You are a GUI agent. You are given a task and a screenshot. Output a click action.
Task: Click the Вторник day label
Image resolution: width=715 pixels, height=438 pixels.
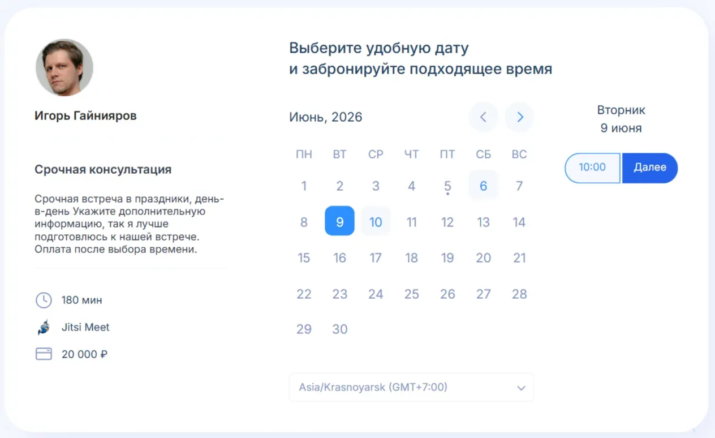click(x=621, y=110)
